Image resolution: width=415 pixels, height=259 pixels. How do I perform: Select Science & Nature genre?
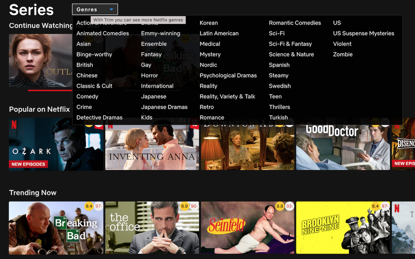click(x=291, y=54)
